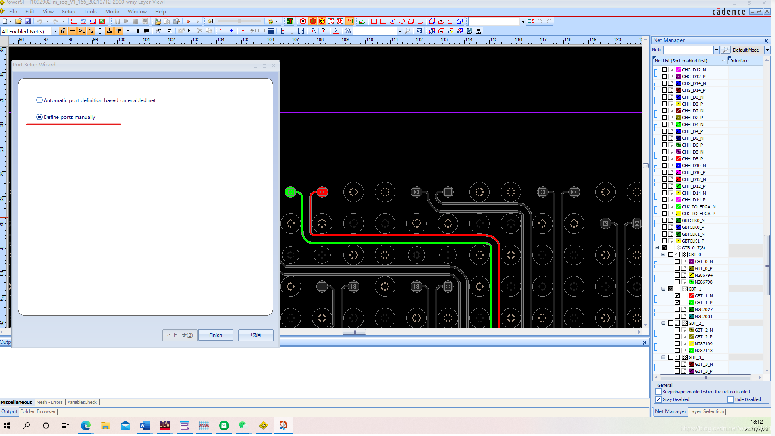Image resolution: width=775 pixels, height=436 pixels.
Task: Click the Finish button in wizard
Action: pyautogui.click(x=215, y=335)
